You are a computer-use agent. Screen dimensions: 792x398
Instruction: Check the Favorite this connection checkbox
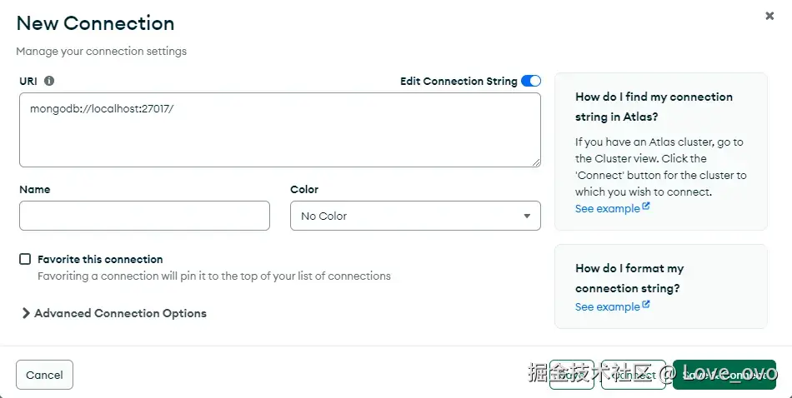25,259
